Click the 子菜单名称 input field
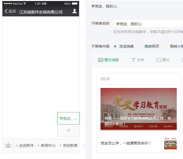The width and height of the screenshot is (183, 159). click(148, 24)
